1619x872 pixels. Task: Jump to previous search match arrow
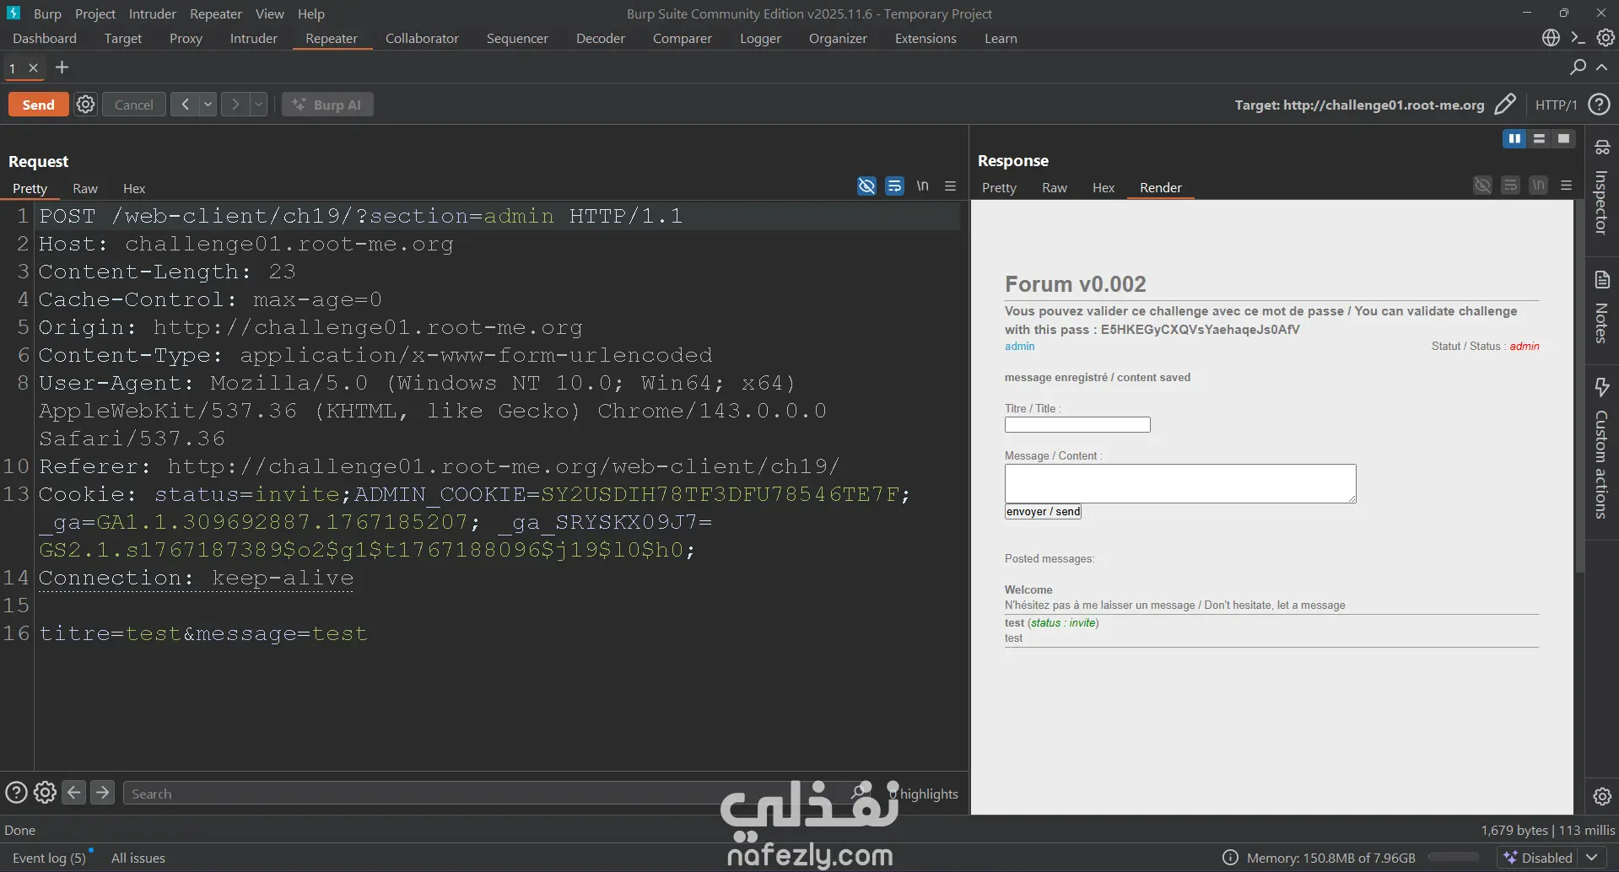tap(74, 793)
